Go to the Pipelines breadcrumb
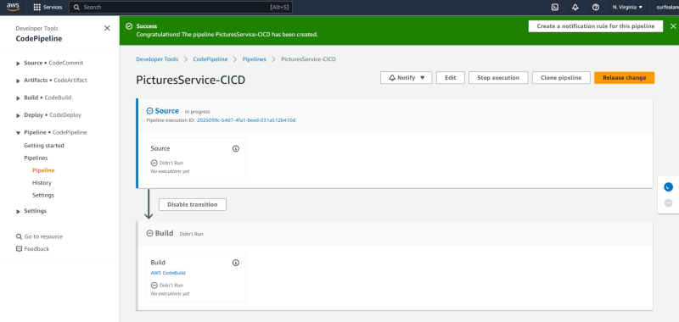Viewport: 679px width, 322px height. 254,59
